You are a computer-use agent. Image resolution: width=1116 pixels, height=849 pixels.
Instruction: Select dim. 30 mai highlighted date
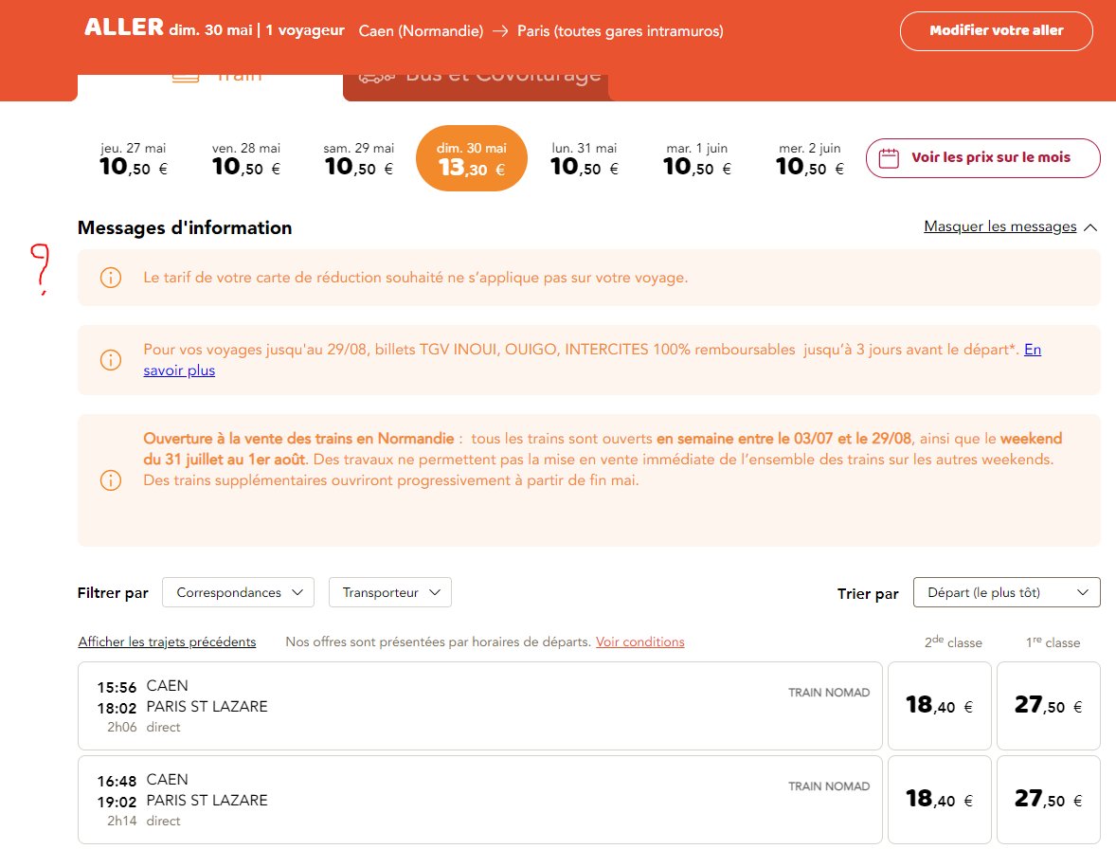pos(471,158)
